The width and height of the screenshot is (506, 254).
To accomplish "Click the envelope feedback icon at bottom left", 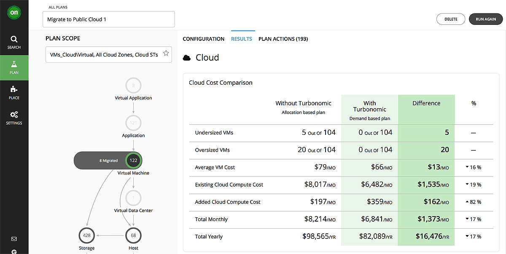I will pyautogui.click(x=14, y=238).
